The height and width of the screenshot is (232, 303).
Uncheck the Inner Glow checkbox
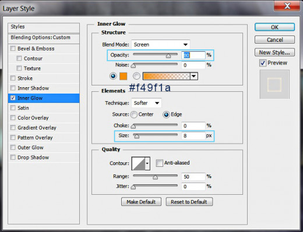(13, 98)
